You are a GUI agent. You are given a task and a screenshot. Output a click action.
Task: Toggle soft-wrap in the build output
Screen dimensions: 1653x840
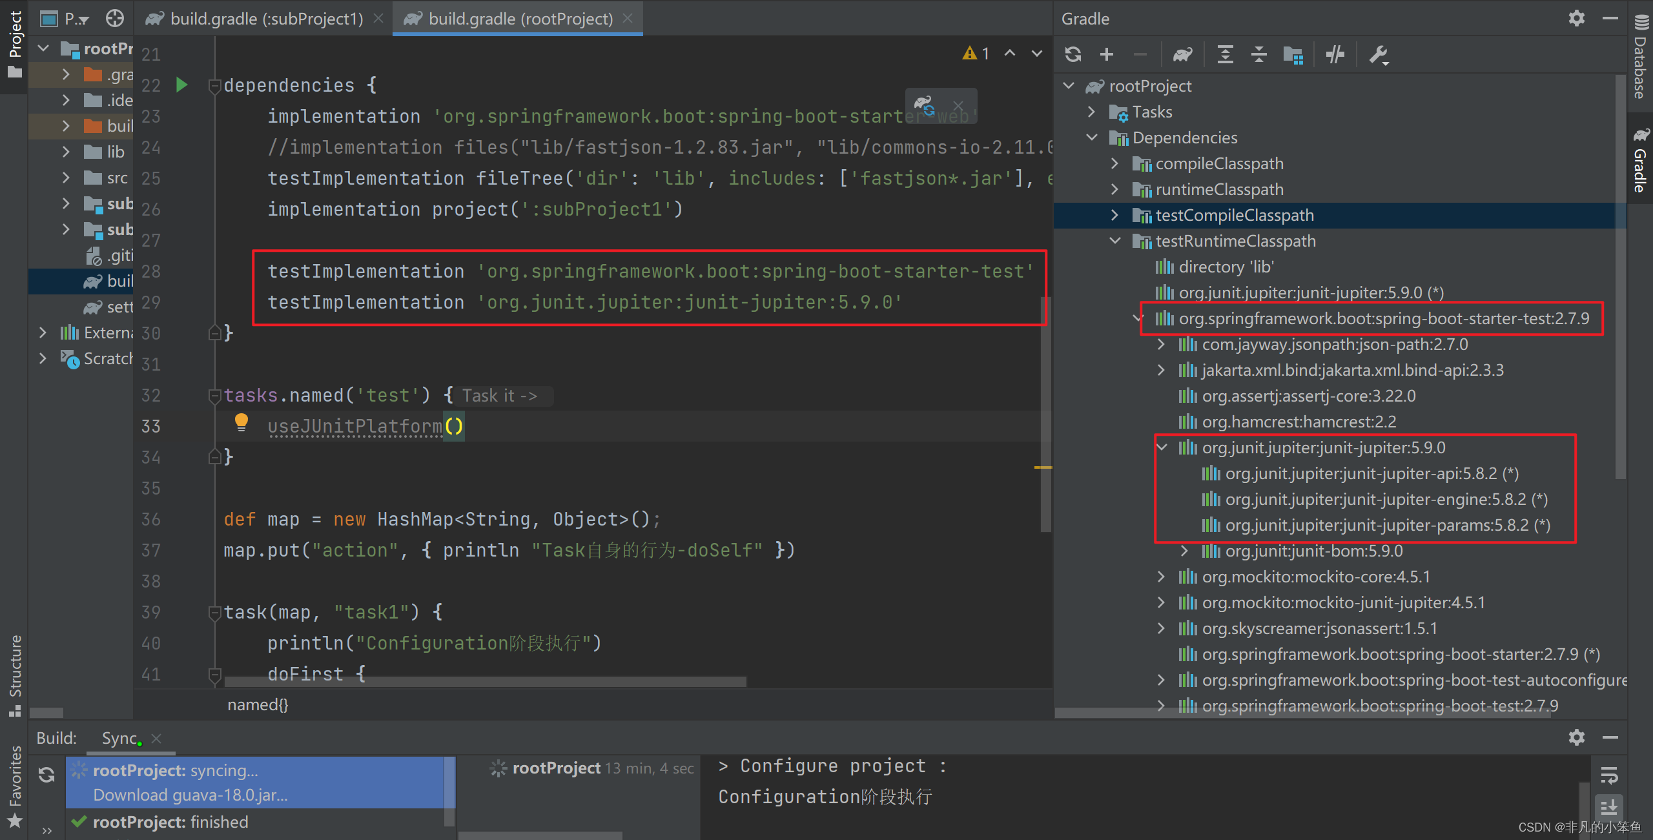pos(1609,774)
